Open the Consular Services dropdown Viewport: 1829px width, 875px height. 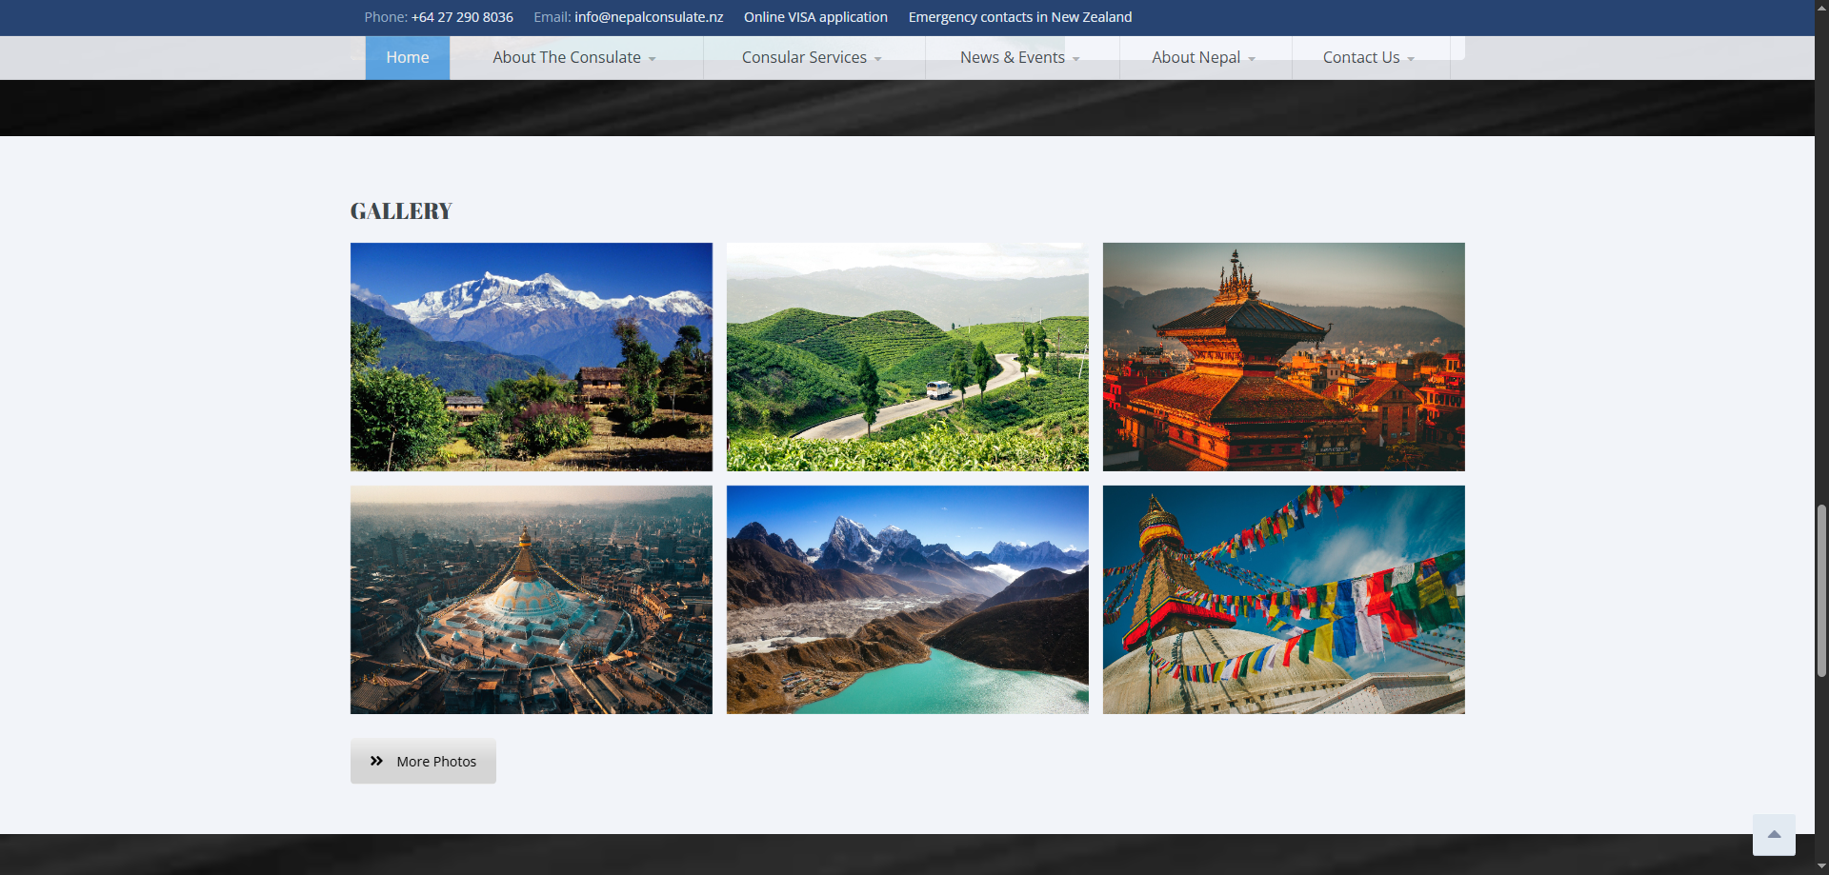(x=804, y=57)
